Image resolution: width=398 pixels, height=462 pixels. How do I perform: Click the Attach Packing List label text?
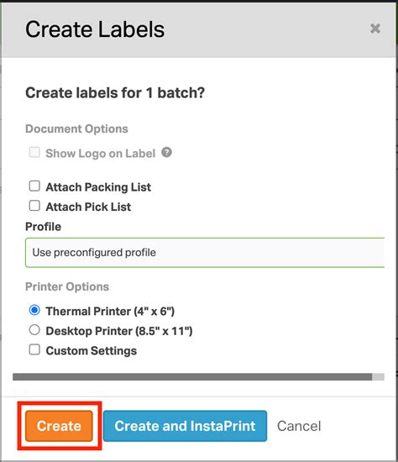coord(98,187)
